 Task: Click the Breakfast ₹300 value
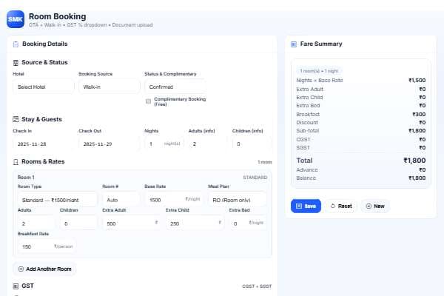(x=419, y=115)
